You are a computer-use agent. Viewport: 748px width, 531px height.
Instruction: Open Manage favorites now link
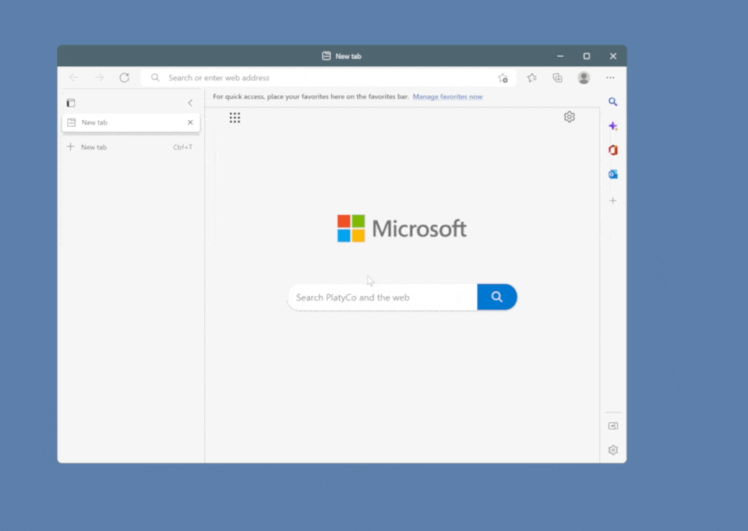447,97
